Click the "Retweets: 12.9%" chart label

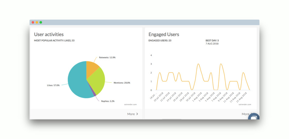tap(107, 57)
